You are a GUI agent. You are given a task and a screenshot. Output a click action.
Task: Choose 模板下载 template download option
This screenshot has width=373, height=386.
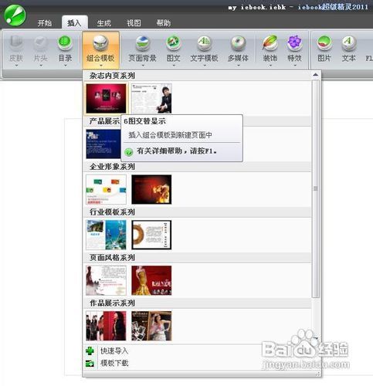[x=114, y=364]
